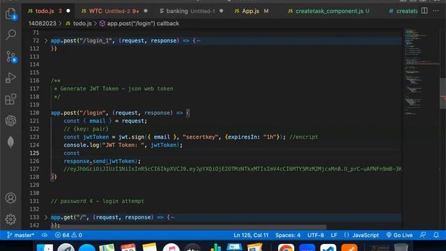
Task: Click the cloud sync changes icon
Action: point(45,235)
